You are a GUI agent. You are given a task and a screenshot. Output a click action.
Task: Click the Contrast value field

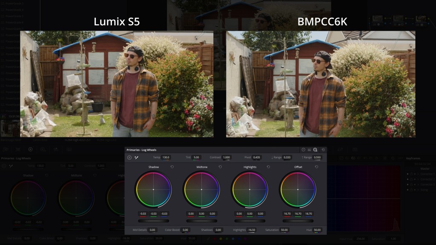coord(226,157)
